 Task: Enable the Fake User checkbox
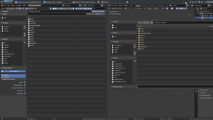click(25, 91)
